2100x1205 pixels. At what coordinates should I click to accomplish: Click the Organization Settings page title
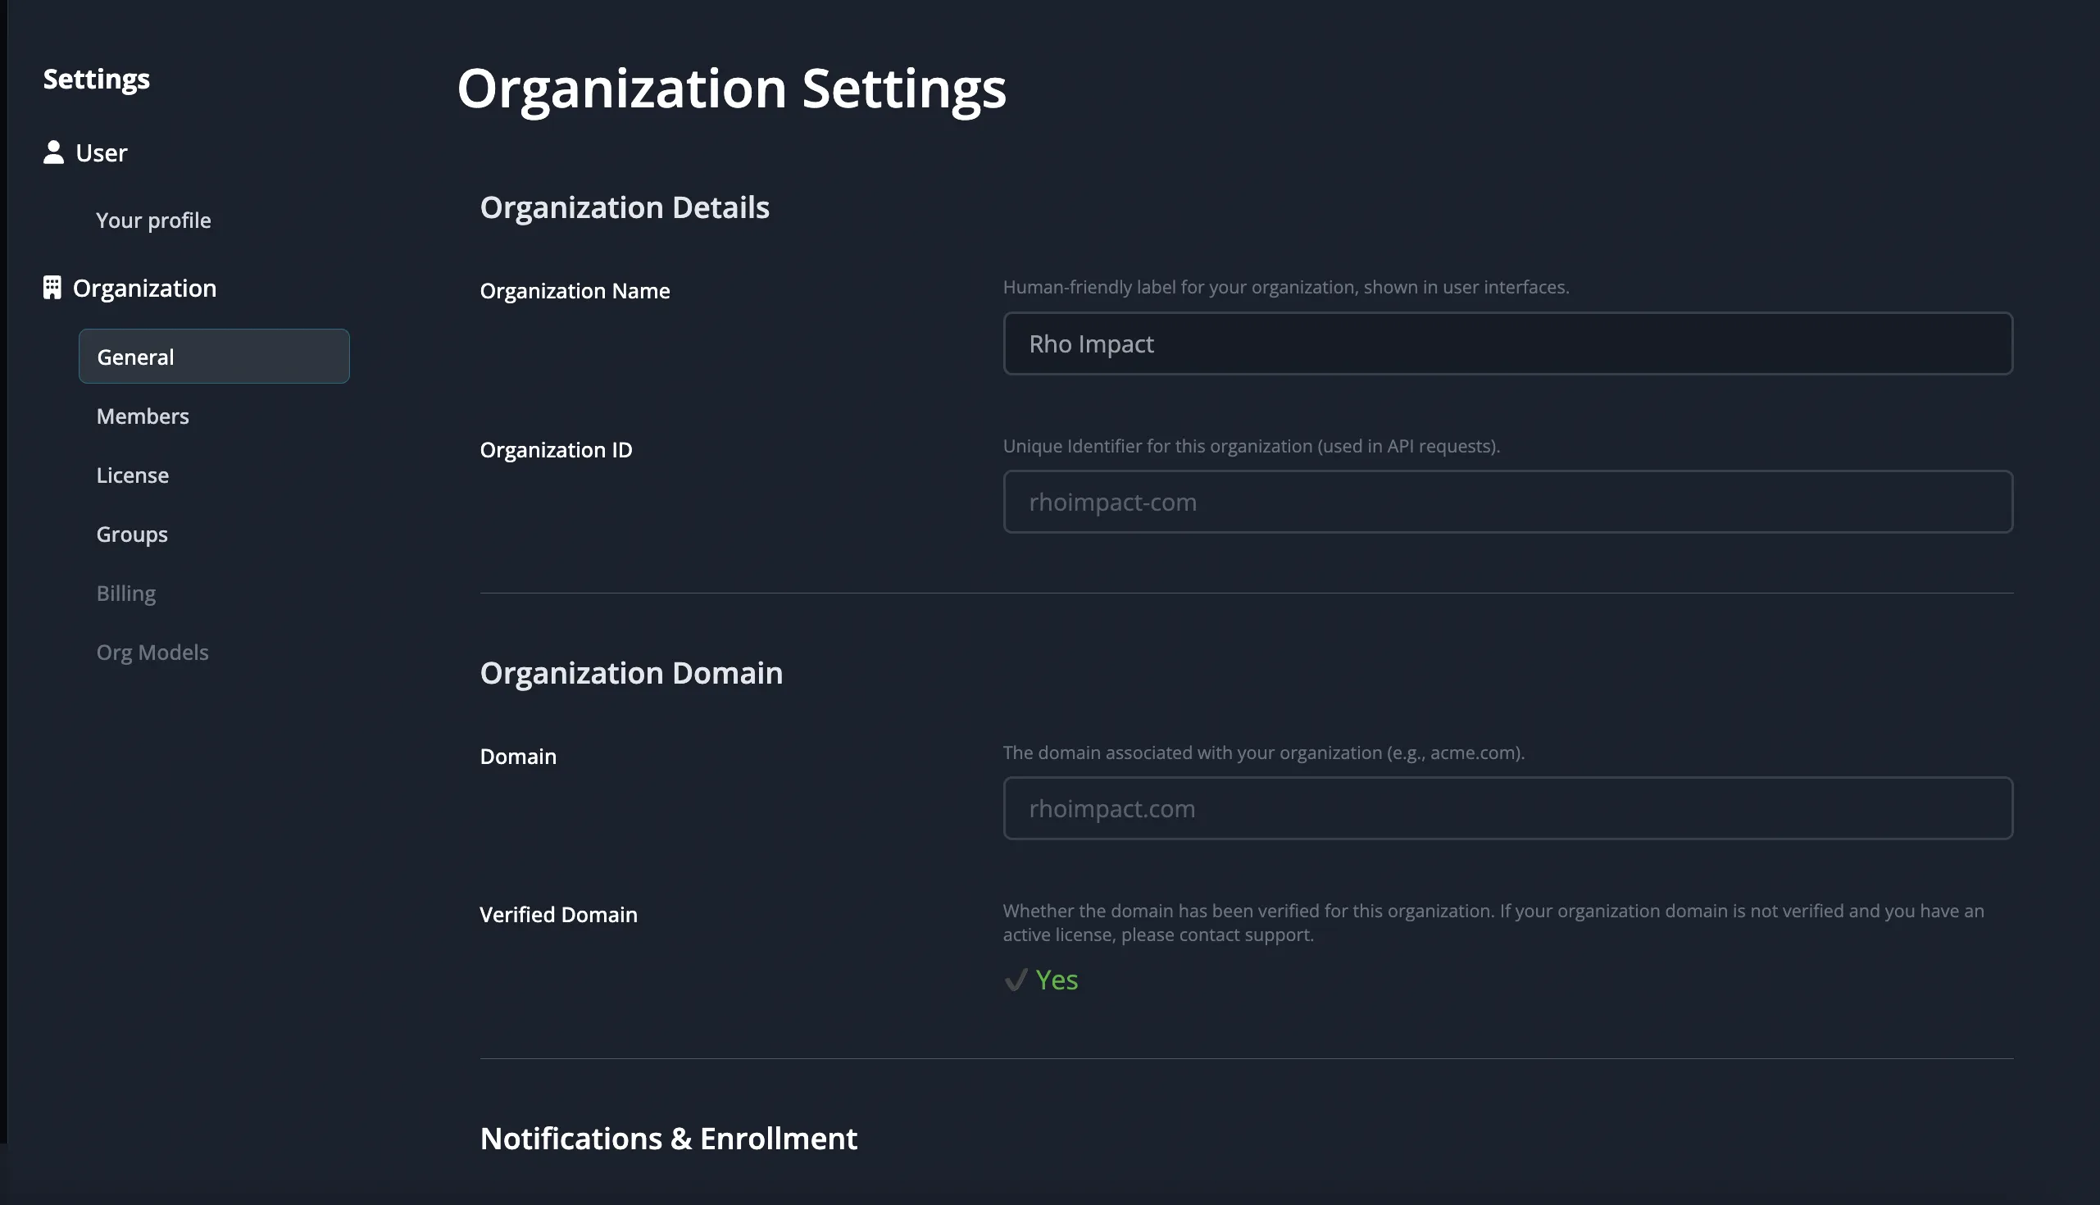tap(731, 89)
